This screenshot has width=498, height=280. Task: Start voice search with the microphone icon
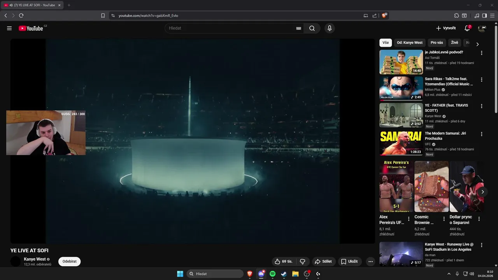click(330, 28)
